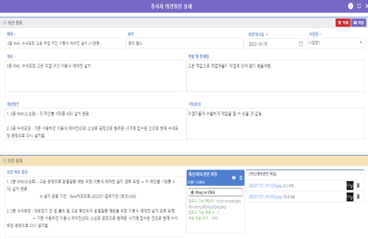
Task: Focus the 위치 location input field
Action: coord(185,43)
